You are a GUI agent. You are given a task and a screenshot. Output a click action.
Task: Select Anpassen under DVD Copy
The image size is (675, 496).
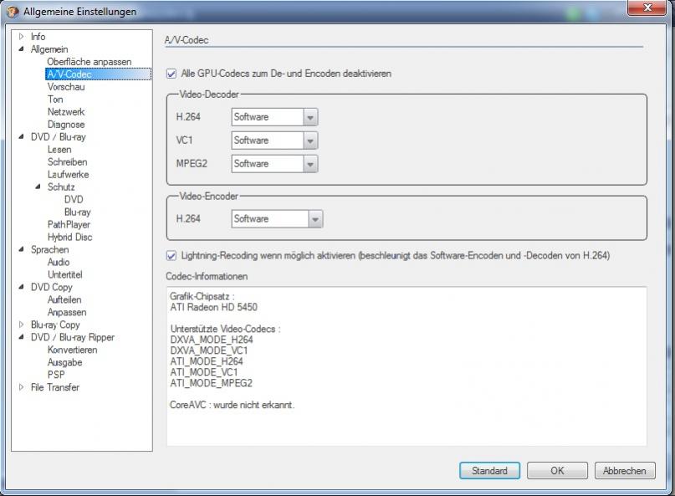(x=67, y=312)
